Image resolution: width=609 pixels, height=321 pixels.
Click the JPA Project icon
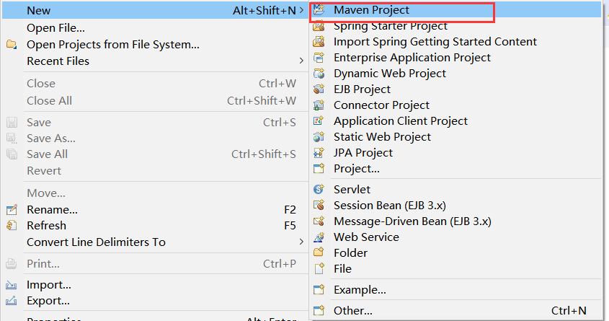[319, 153]
